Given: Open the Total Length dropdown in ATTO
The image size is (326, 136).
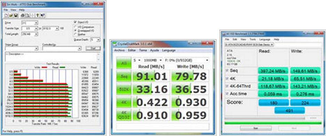Looking at the screenshot, I should coord(30,34).
